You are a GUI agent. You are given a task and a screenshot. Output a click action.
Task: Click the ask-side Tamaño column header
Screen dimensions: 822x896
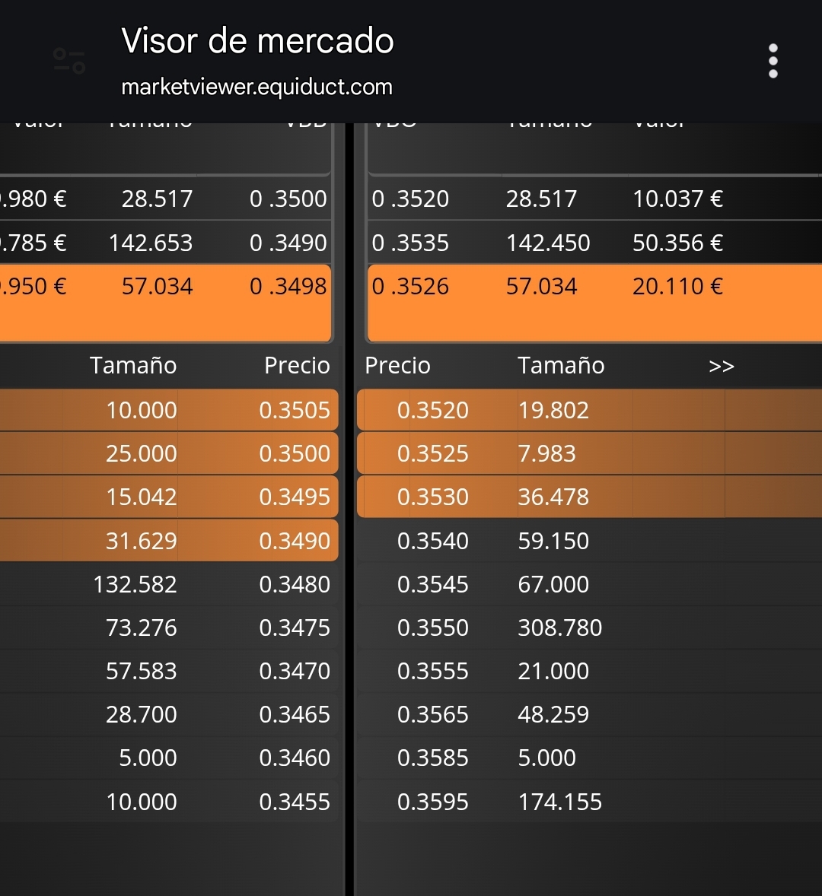[561, 366]
